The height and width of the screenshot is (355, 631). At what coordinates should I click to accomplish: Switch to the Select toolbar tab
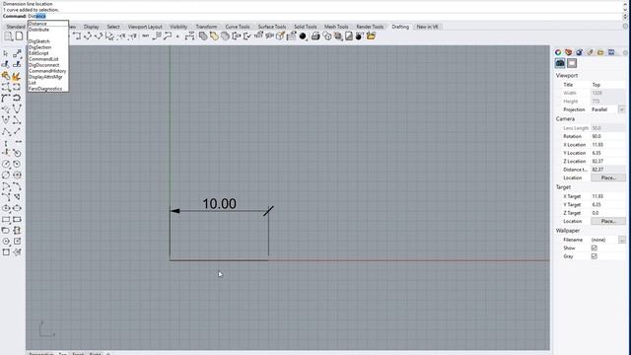(x=113, y=27)
